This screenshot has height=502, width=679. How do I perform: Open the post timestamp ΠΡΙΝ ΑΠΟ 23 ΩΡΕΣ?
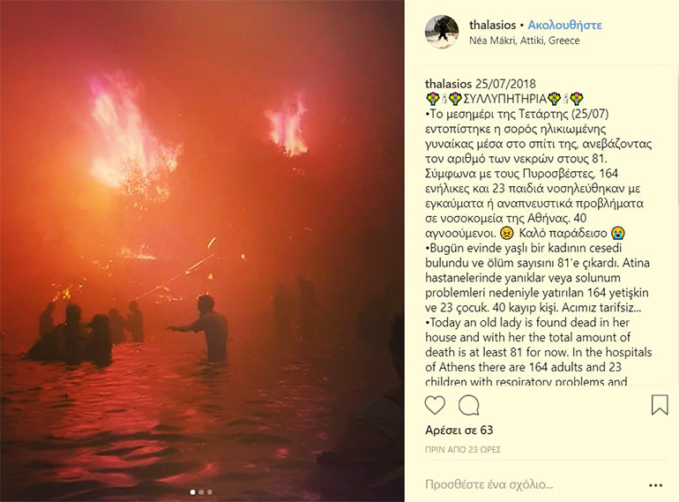[463, 450]
